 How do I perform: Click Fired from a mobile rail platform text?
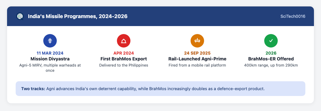tap(197, 65)
